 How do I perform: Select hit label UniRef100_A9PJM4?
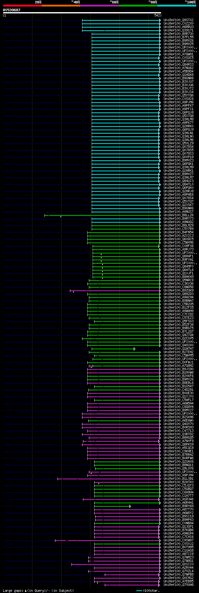pos(178,475)
